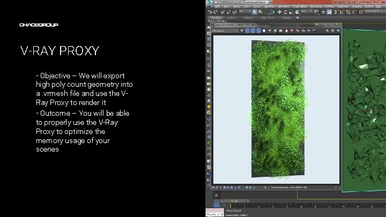Open the Rendering menu
Screen dimensions: 386x217
[316, 6]
